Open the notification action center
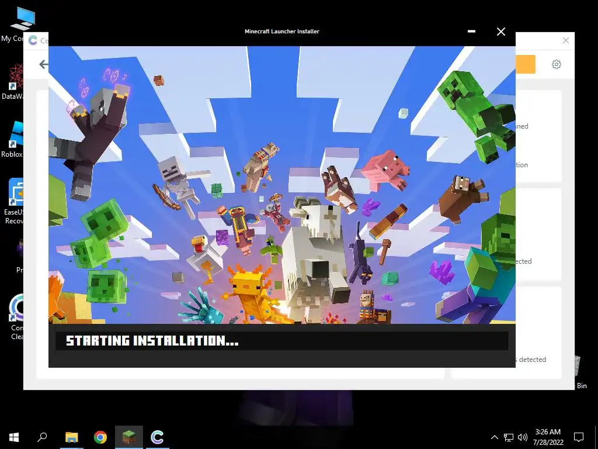598x449 pixels. (579, 437)
